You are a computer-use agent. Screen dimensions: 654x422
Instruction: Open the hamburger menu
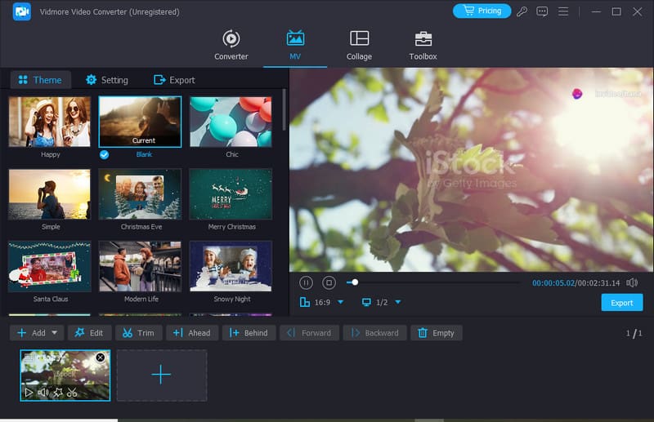tap(563, 11)
